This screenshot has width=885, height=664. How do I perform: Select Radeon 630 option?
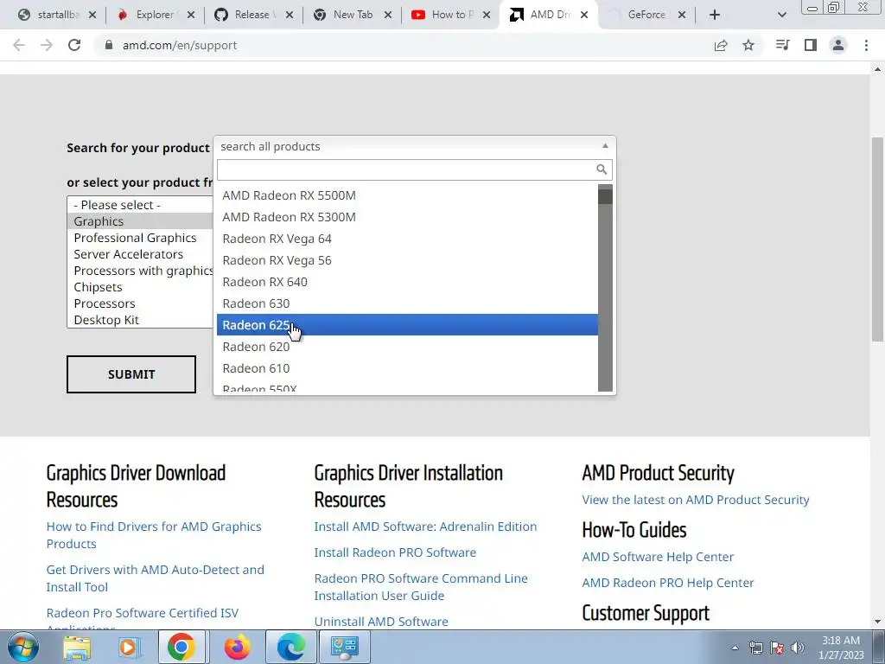point(407,303)
